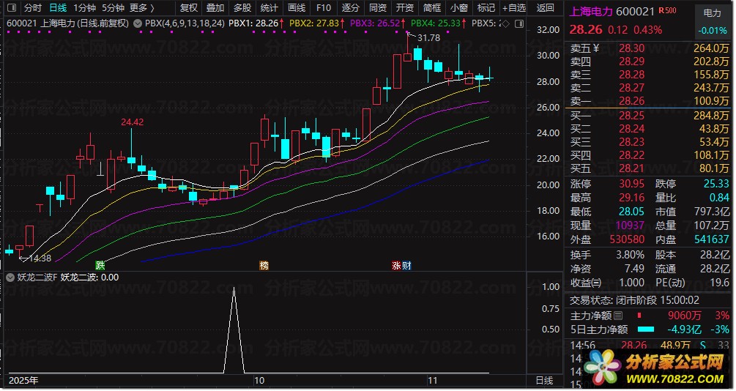This screenshot has height=391, width=736.
Task: Activate 画线 drawing tools
Action: 296,8
